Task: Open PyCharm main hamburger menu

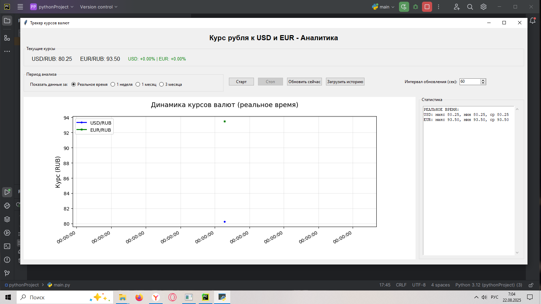Action: point(20,7)
